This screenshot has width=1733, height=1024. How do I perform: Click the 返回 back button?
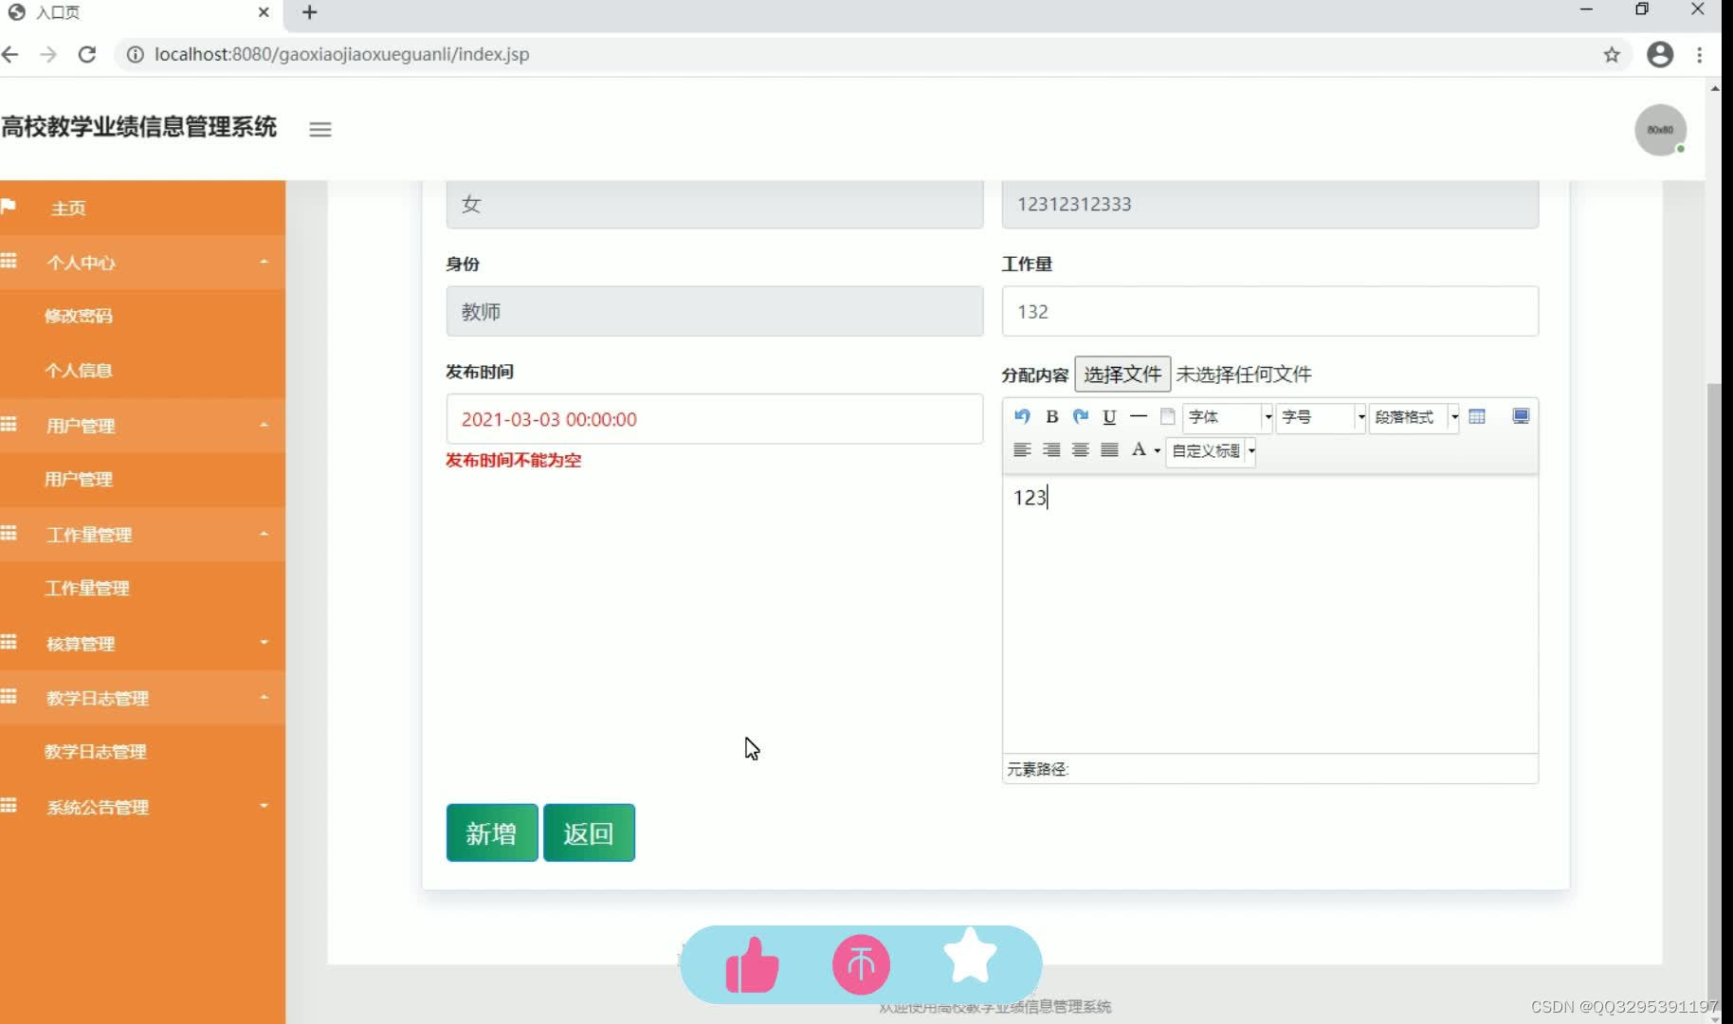point(589,832)
